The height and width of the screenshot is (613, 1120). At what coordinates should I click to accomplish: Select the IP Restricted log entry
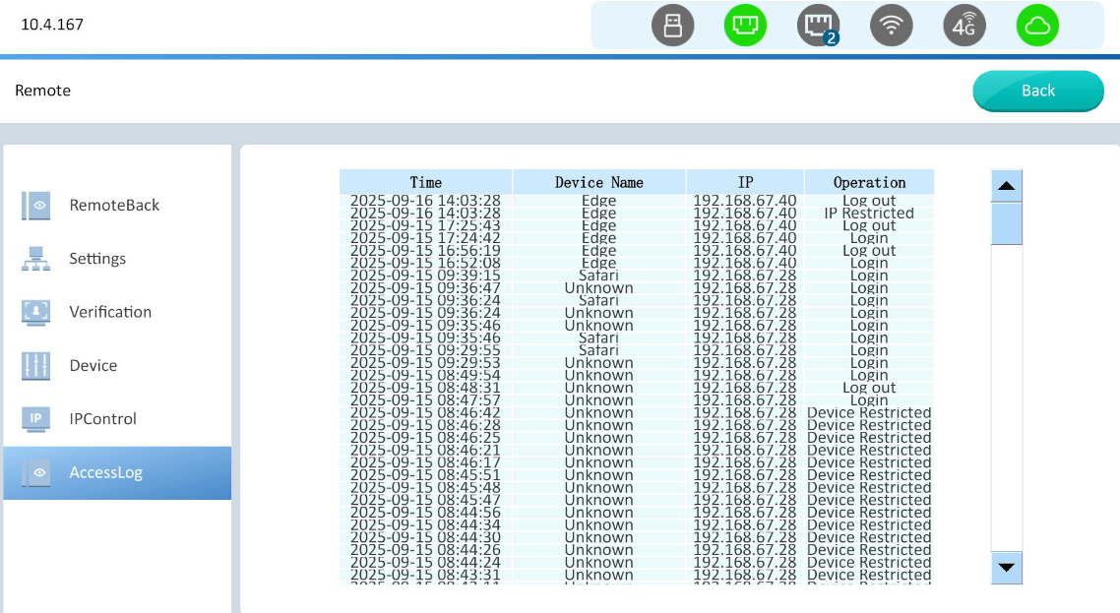(869, 214)
